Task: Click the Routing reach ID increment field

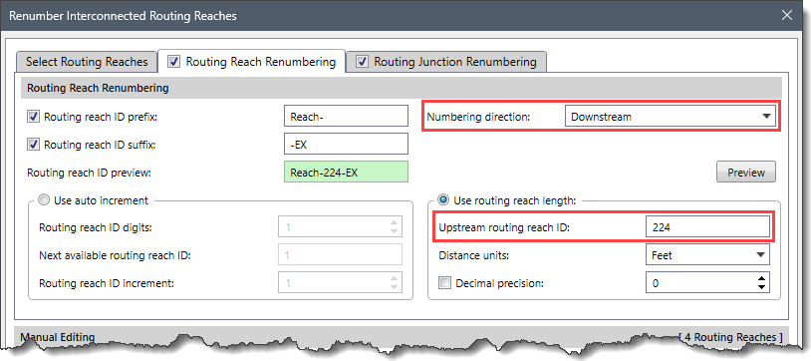Action: pos(341,283)
